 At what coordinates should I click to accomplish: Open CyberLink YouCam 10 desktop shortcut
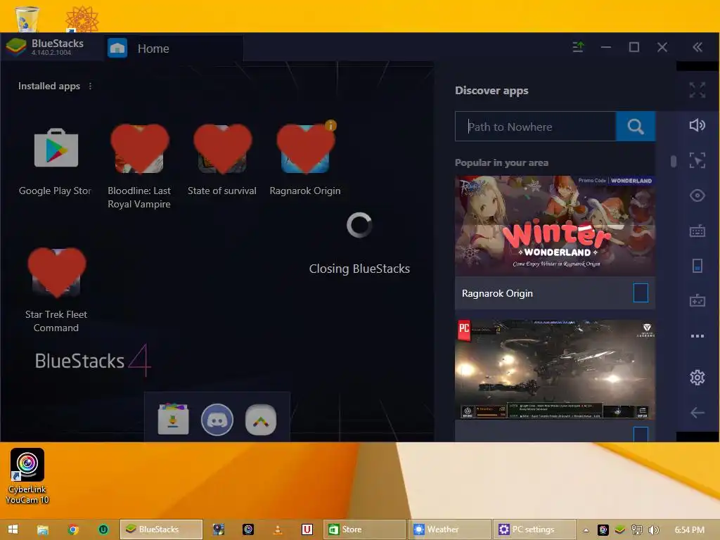27,477
